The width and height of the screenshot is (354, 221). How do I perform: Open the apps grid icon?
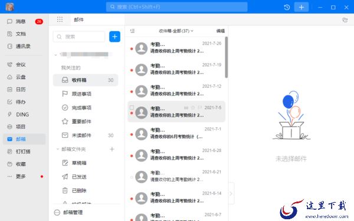[60, 19]
